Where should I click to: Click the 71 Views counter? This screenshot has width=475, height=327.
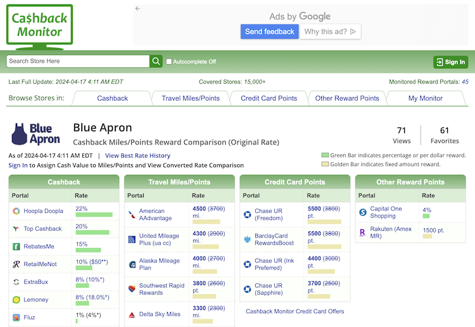pos(402,135)
